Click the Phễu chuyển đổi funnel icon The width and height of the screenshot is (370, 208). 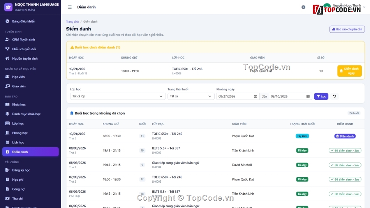click(x=7, y=49)
